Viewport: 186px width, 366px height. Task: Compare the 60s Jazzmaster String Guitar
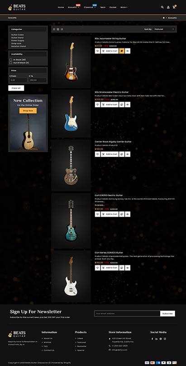[x=122, y=51]
